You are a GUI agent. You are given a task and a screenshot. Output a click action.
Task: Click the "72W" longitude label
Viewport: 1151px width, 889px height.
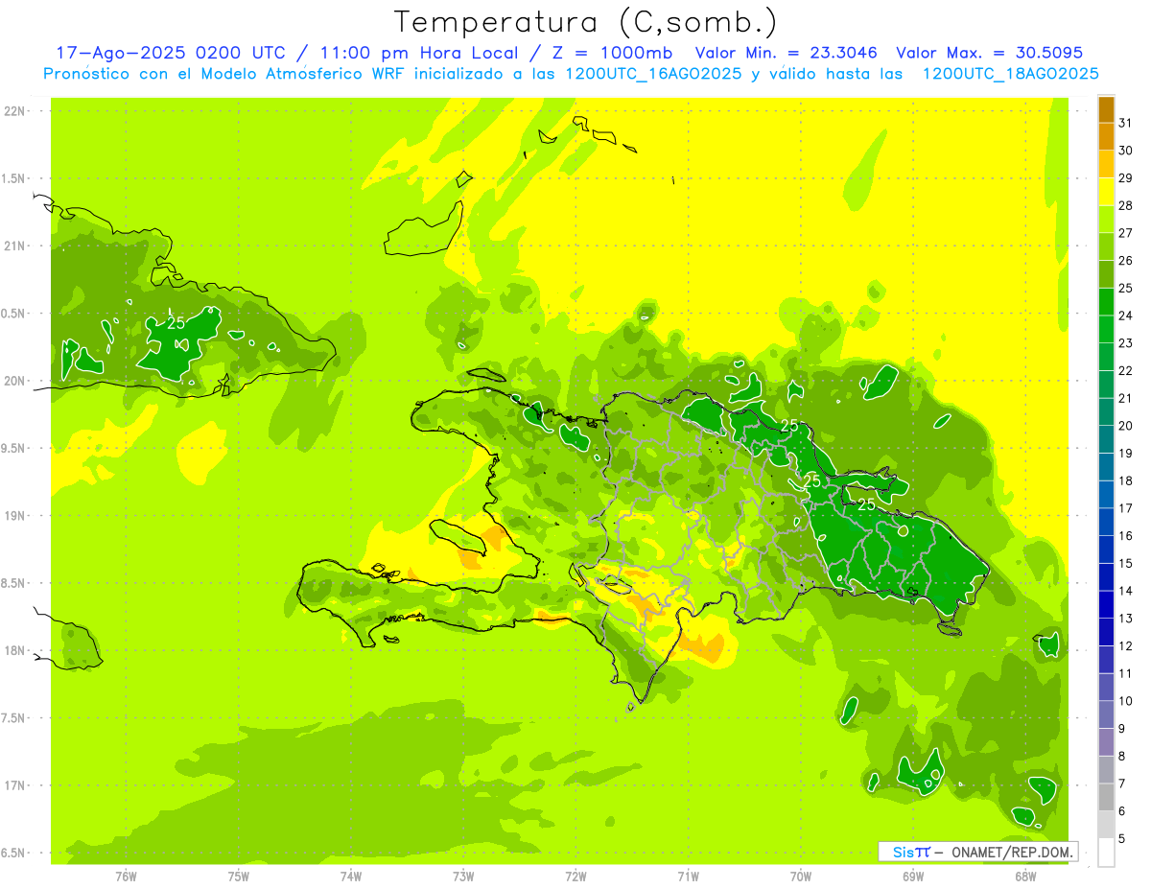[x=575, y=877]
